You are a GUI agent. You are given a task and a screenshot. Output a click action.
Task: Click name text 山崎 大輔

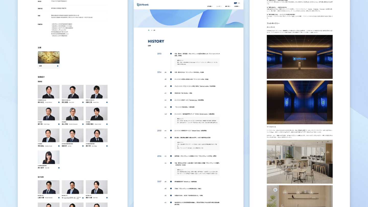coord(41,198)
